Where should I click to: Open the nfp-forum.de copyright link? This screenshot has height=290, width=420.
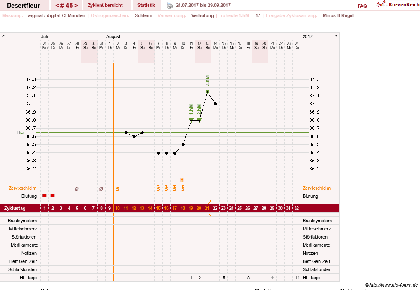coord(391,285)
